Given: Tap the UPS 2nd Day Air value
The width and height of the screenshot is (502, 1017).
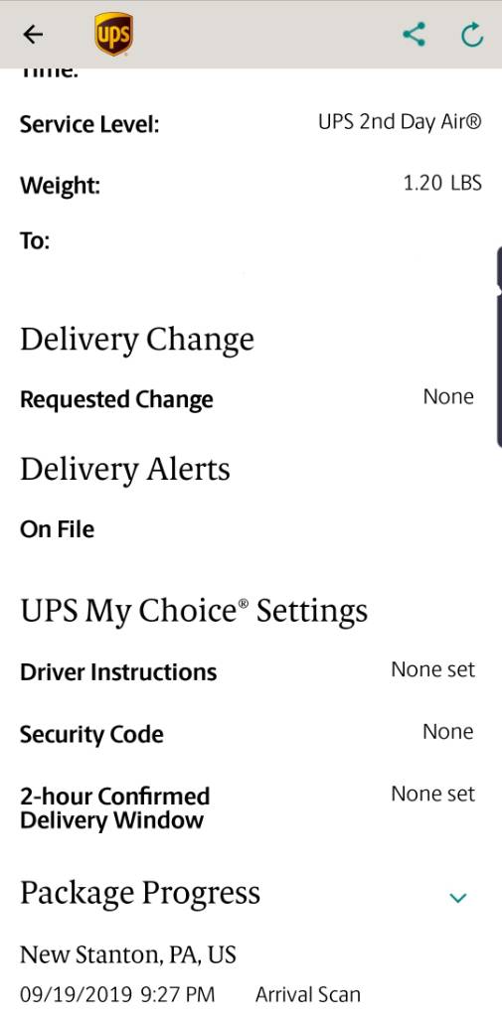Looking at the screenshot, I should click(x=400, y=122).
